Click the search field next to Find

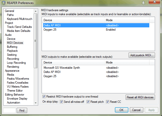[x=9, y=110]
